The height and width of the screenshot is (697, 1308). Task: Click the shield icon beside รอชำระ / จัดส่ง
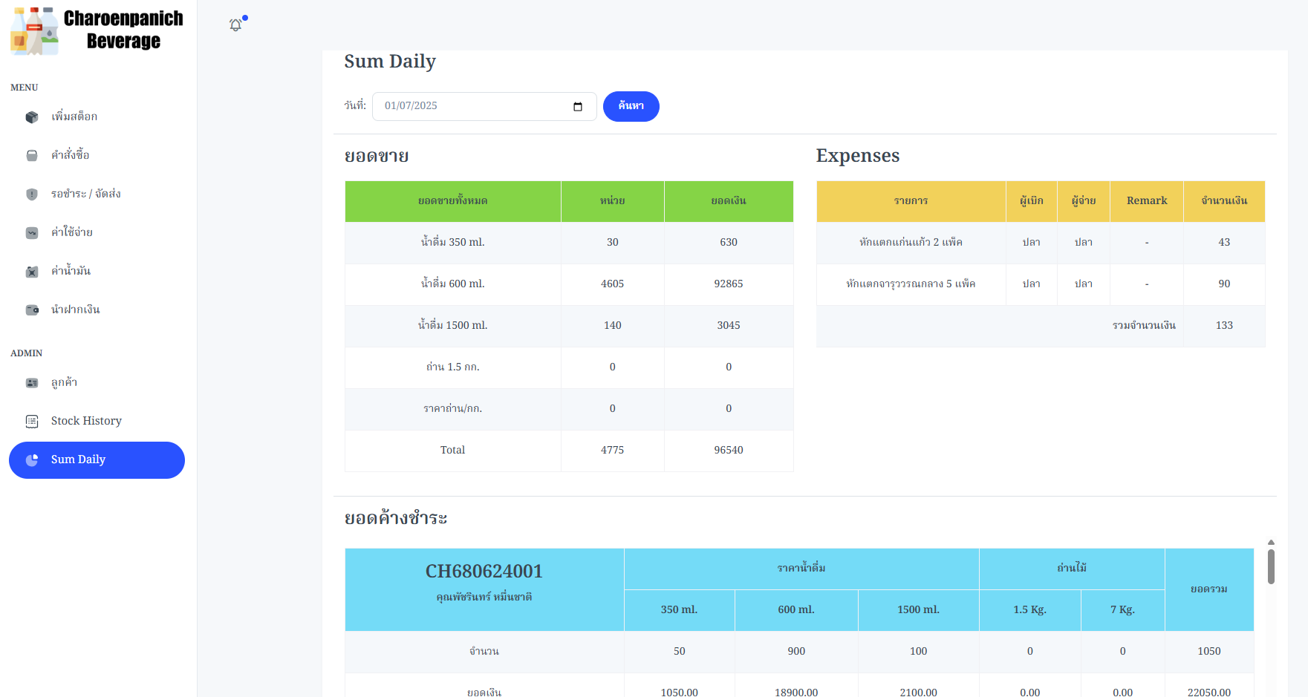[x=32, y=194]
